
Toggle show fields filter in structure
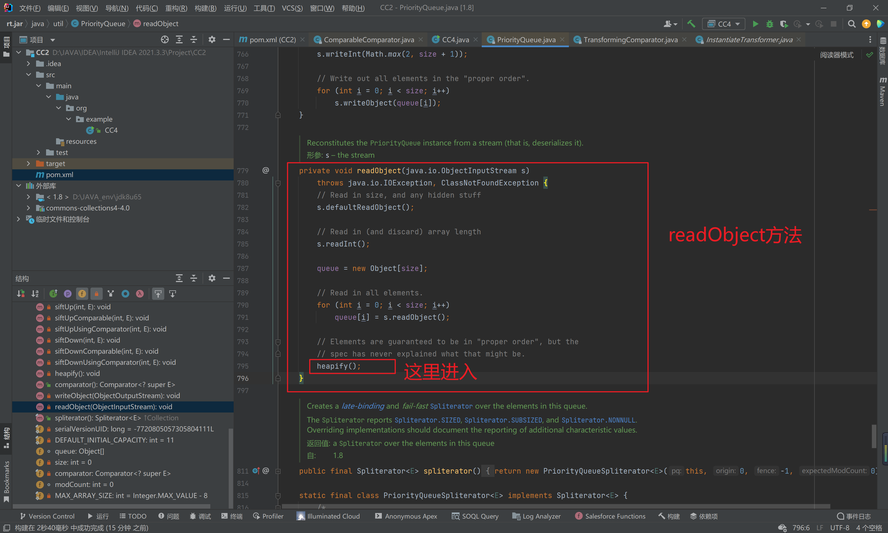pos(82,294)
